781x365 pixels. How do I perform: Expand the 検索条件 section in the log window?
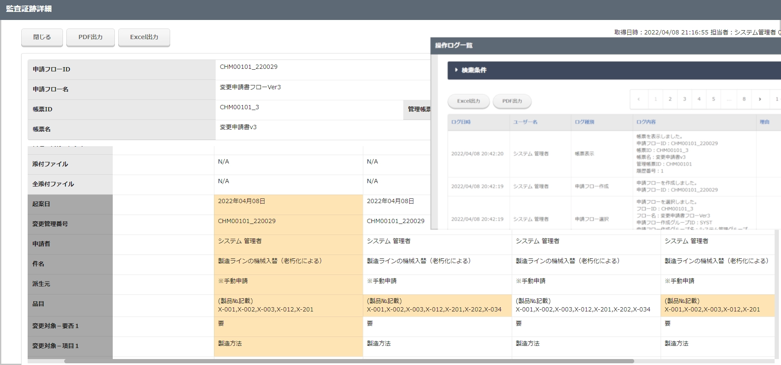614,70
